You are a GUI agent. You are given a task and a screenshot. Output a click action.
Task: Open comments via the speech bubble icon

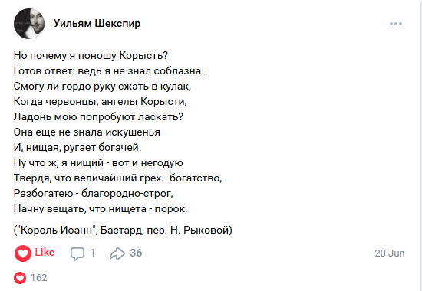[x=77, y=253]
